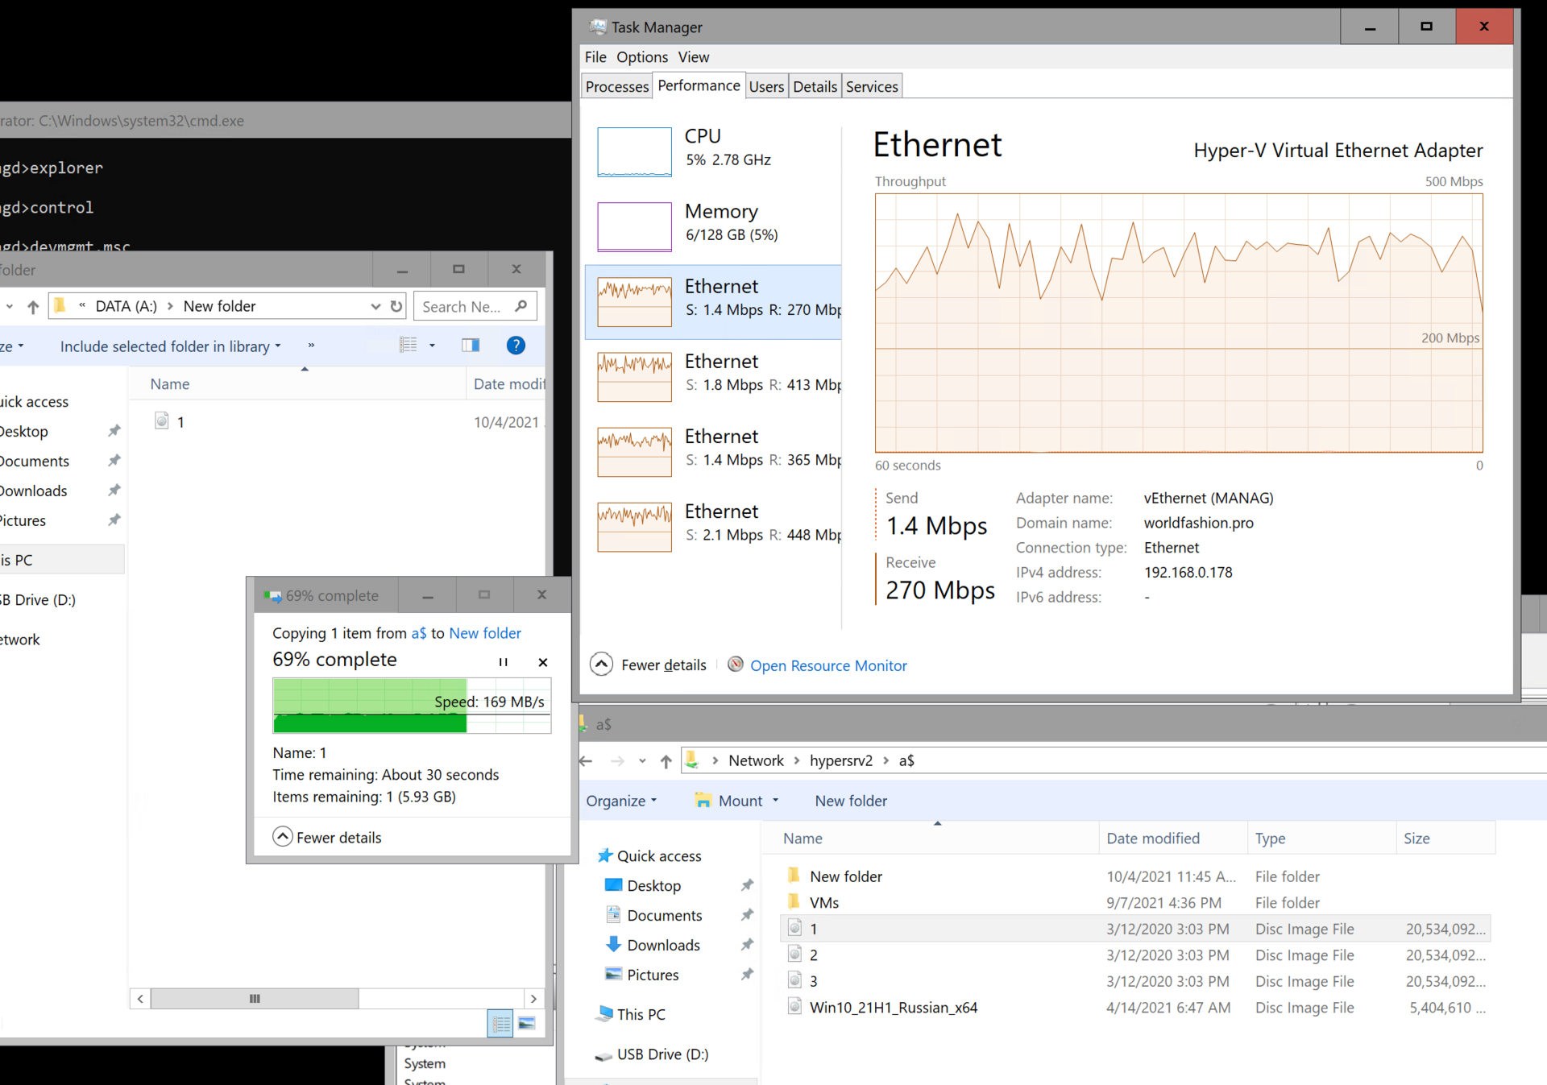
Task: Click New folder toolbar button in a$ window
Action: coord(851,801)
